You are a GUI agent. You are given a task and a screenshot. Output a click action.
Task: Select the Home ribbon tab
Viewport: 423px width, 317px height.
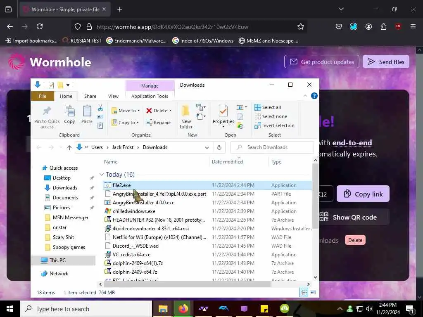(66, 96)
